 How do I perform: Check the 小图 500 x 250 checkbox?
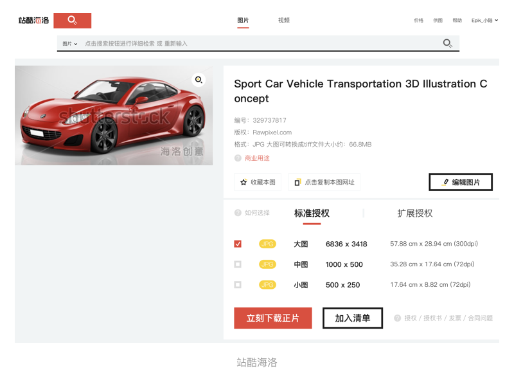[x=238, y=284]
